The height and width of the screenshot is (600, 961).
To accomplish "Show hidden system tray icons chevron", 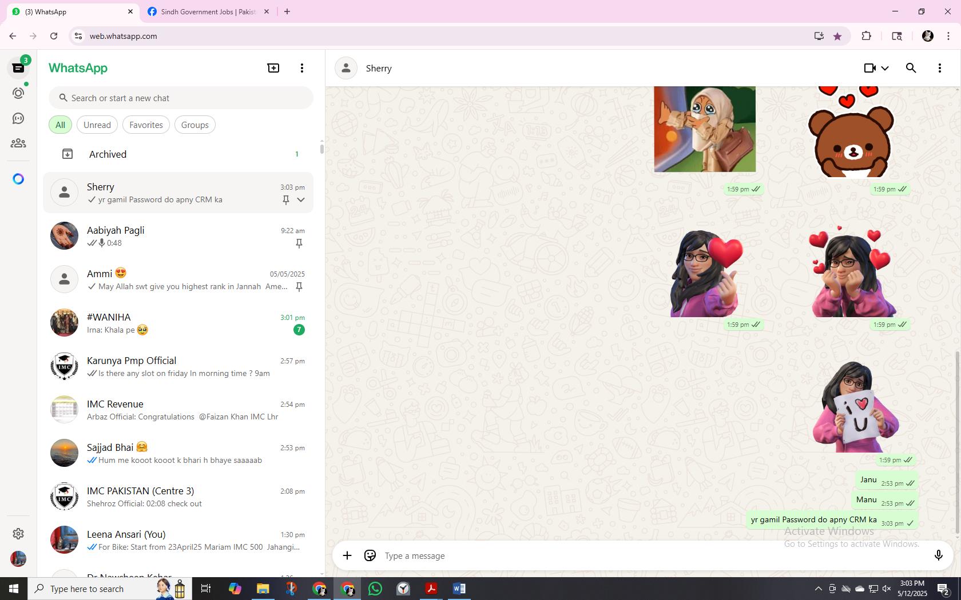I will pos(818,589).
